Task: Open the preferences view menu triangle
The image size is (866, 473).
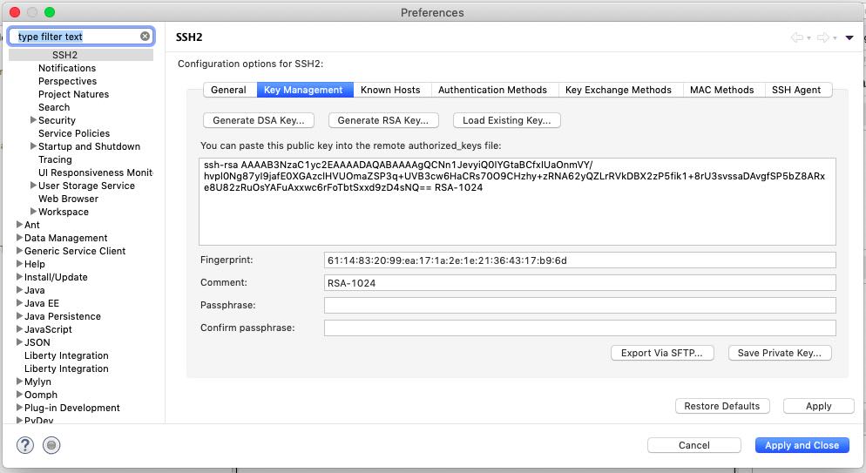Action: point(849,37)
